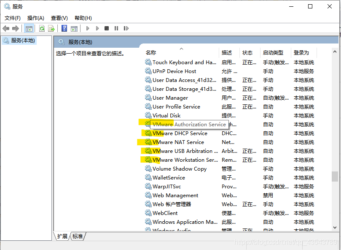Screen dimensions: 341x250
Task: Open the 文件(F) menu
Action: pyautogui.click(x=13, y=18)
